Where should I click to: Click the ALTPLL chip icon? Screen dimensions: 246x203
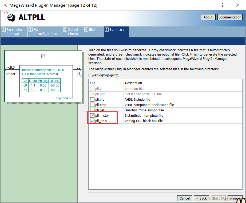coord(10,17)
